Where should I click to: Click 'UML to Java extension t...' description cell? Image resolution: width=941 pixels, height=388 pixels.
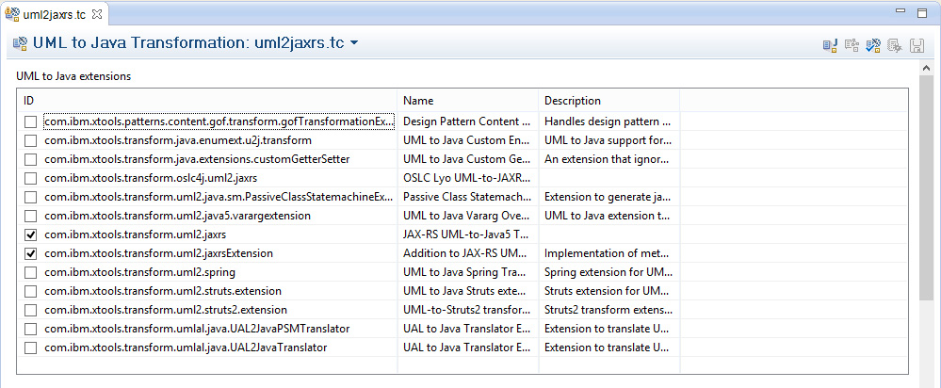click(x=608, y=216)
